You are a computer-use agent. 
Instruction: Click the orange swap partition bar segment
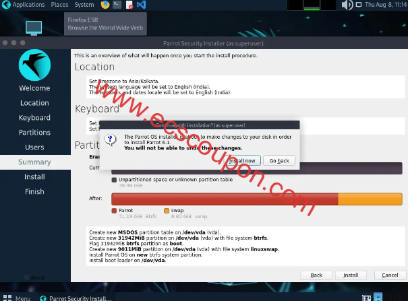click(x=370, y=199)
